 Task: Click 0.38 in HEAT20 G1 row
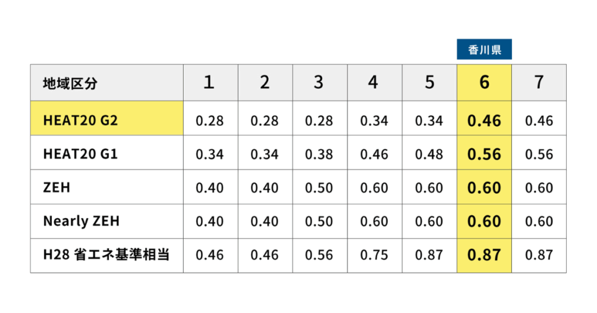click(319, 154)
